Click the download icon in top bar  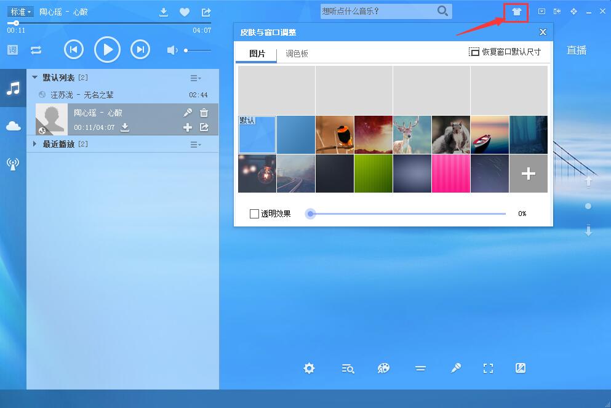(164, 12)
